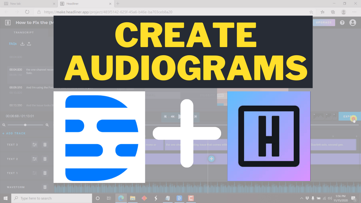The height and width of the screenshot is (203, 361).
Task: Open settings for the Text 3 track
Action: pyautogui.click(x=35, y=145)
